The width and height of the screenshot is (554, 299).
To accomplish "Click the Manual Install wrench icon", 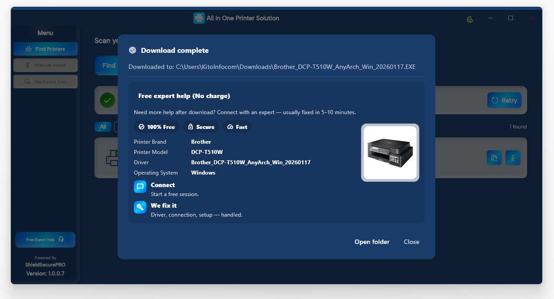I will 29,65.
